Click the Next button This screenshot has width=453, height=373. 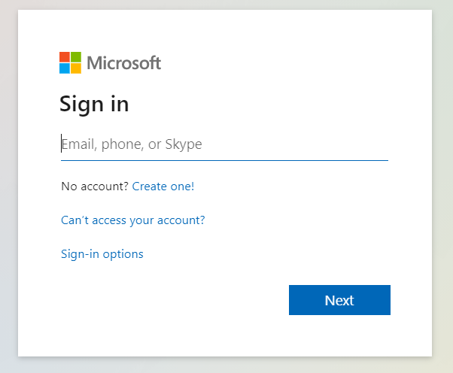339,300
